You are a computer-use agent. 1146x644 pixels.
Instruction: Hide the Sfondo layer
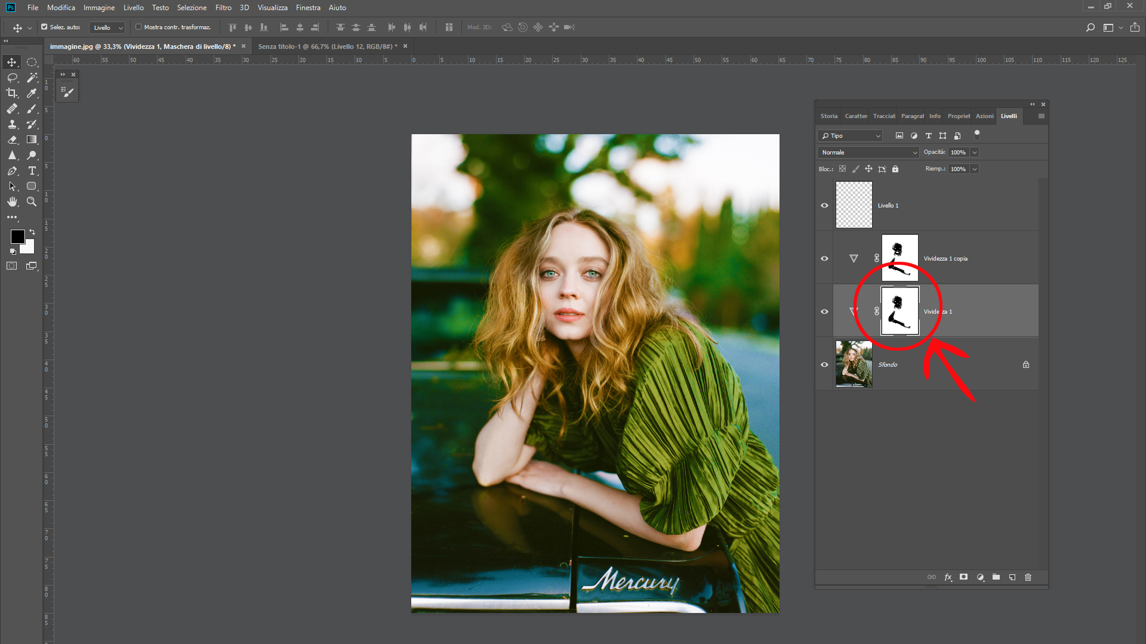[x=824, y=364]
